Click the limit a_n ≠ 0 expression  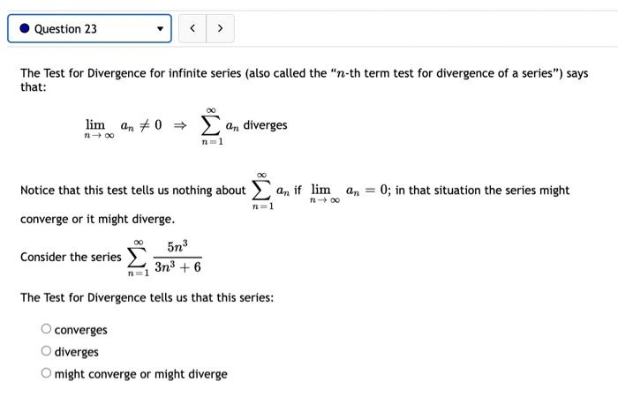pos(123,129)
